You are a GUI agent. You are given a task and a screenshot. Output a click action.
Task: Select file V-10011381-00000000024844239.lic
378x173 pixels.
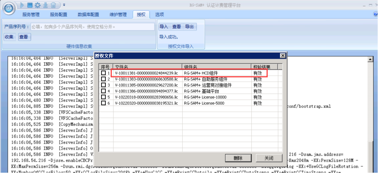[146, 73]
